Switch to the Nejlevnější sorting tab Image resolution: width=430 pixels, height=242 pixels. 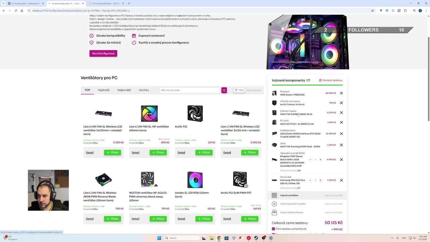tap(124, 90)
